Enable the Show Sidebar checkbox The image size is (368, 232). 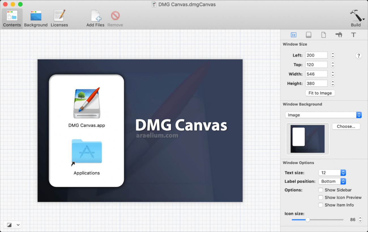tap(321, 190)
